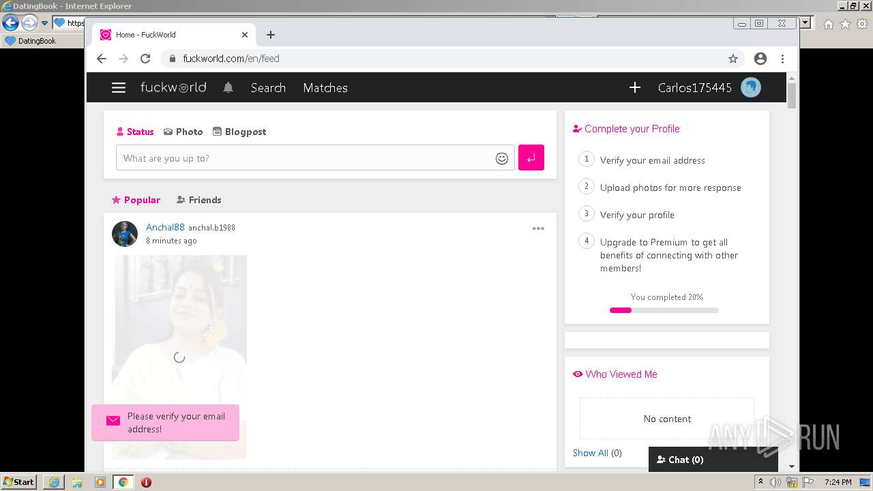The image size is (873, 491).
Task: Open Carlos175445 profile avatar
Action: (751, 87)
